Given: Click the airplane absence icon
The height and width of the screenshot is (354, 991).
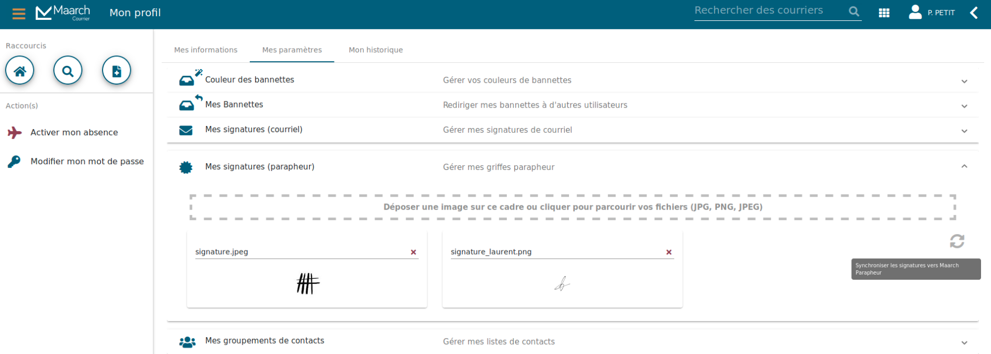Looking at the screenshot, I should point(15,133).
